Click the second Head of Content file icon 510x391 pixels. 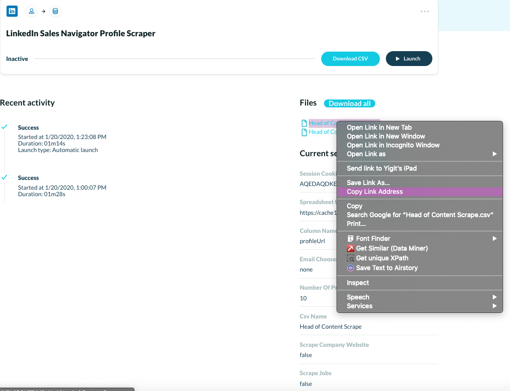304,133
